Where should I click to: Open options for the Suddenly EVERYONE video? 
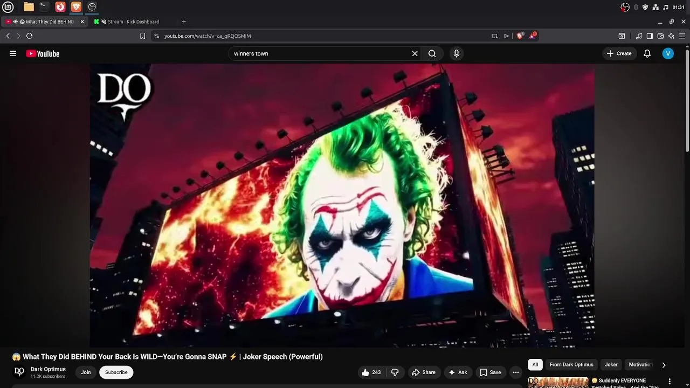(x=670, y=382)
